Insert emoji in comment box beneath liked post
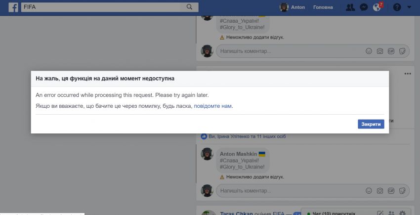Viewport: 420px width, 215px height. coord(369,191)
